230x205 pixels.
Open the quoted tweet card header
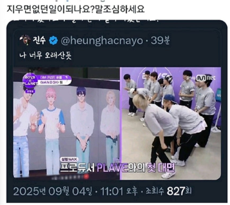(95, 40)
